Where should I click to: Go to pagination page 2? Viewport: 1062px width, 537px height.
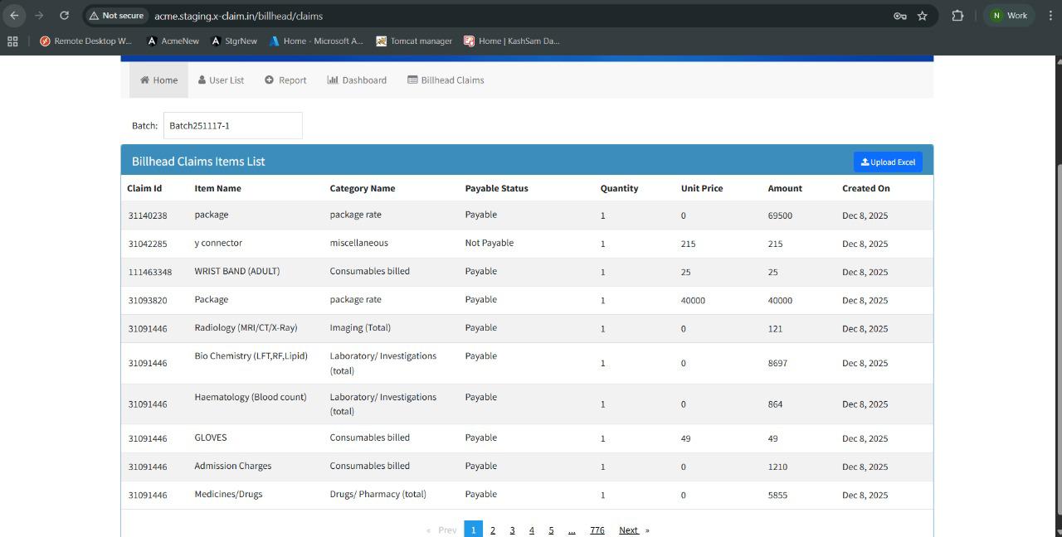click(x=493, y=530)
